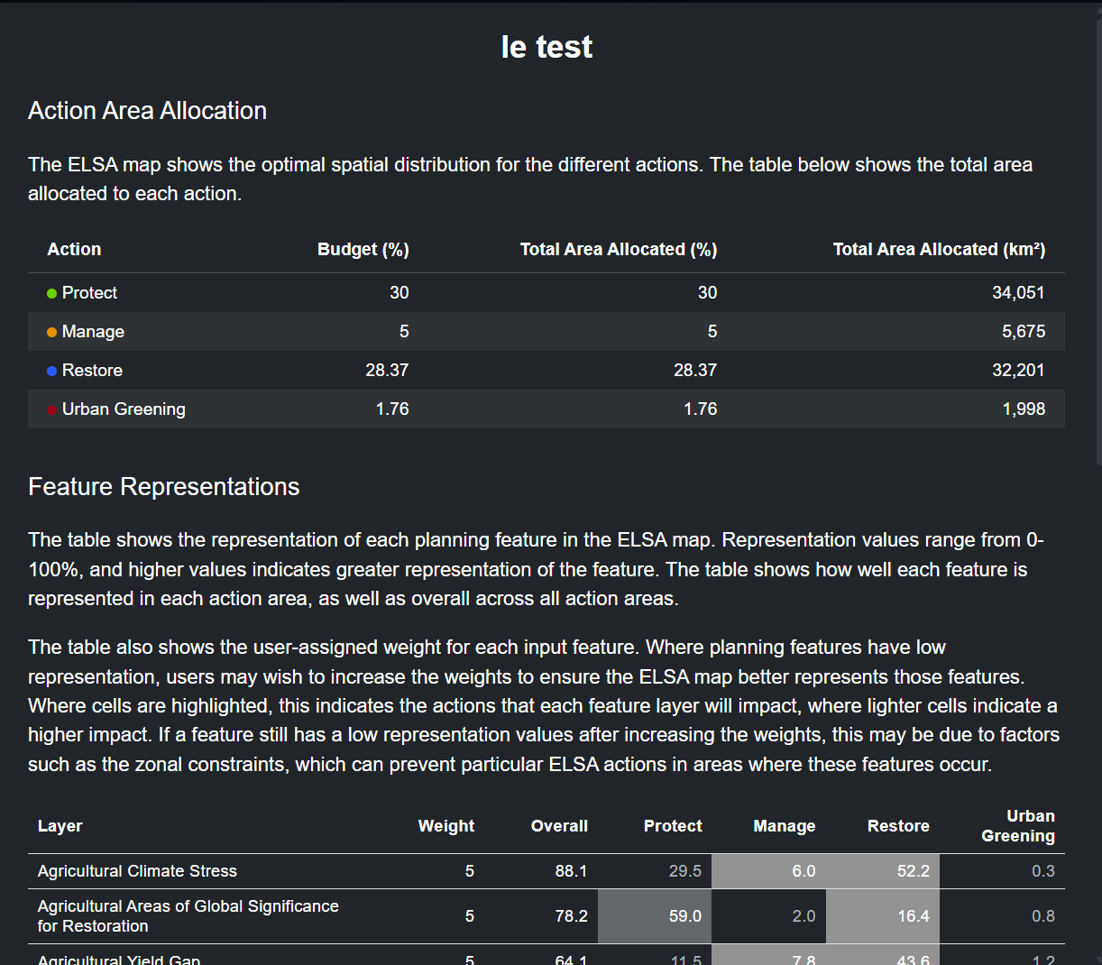Click the Total Area Allocated (km²) header
1102x965 pixels.
click(938, 250)
